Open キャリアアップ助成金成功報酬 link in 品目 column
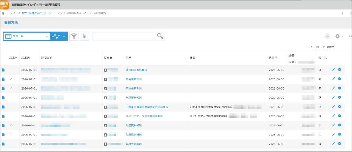352x152 pixels. point(144,116)
